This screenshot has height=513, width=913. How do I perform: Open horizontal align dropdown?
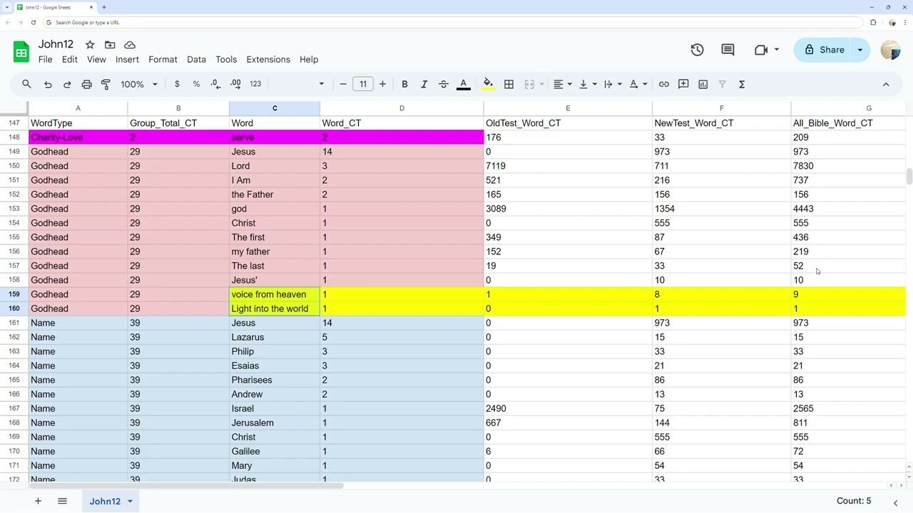click(563, 84)
